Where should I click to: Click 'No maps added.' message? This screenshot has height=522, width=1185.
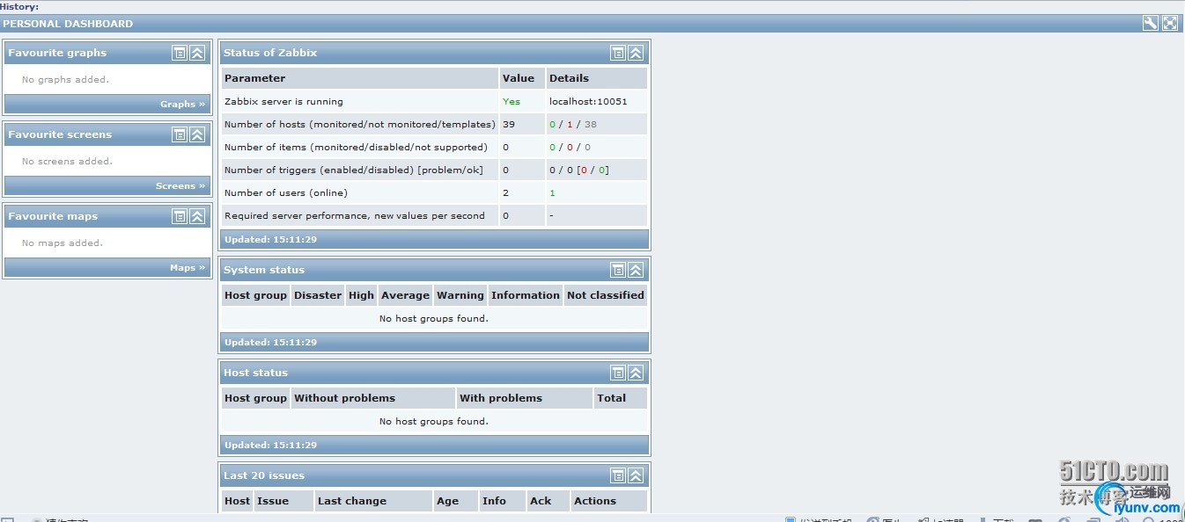[62, 243]
